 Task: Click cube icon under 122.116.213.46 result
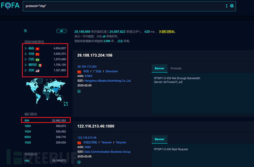tap(79, 162)
